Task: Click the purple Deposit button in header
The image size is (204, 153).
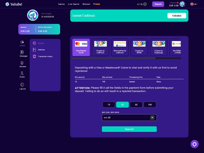Action: (x=158, y=4)
